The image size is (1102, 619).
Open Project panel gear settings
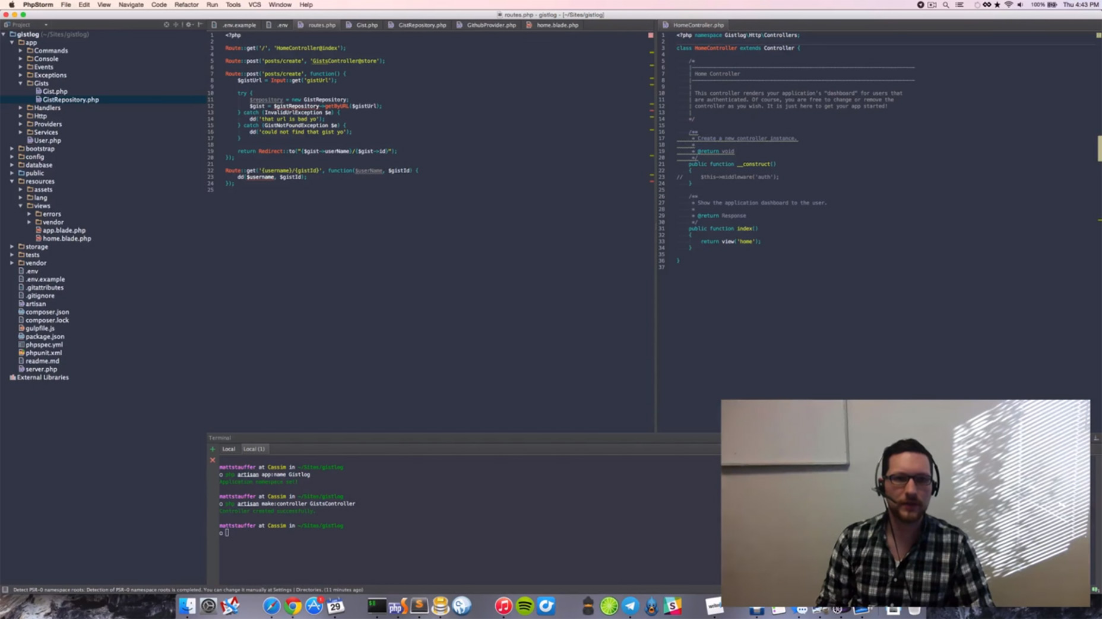coord(189,25)
